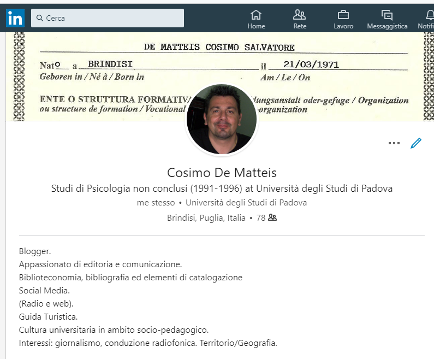Click the 'Guida Turistica.' line
This screenshot has width=434, height=359.
click(x=48, y=316)
